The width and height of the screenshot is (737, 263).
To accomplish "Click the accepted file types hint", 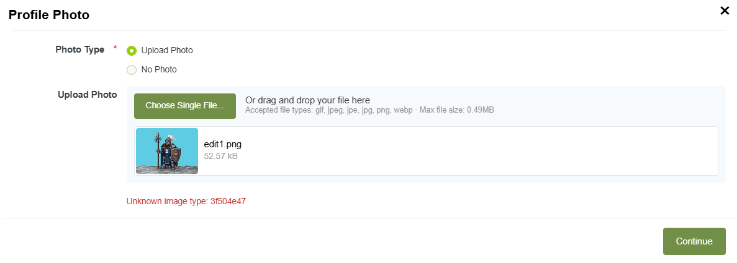I will [329, 110].
